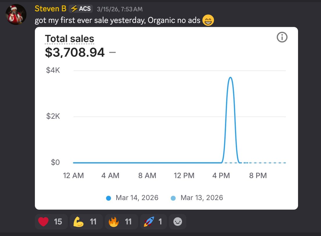Image resolution: width=321 pixels, height=236 pixels.
Task: Click the ACS lightning badge next to username
Action: [x=80, y=8]
